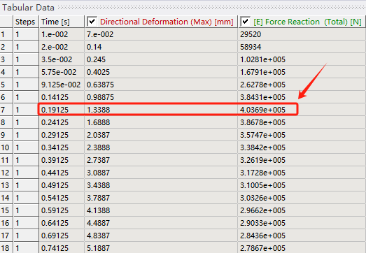The width and height of the screenshot is (366, 253).
Task: Click [E] Force Reaction (Total) [N] header label
Action: (308, 22)
